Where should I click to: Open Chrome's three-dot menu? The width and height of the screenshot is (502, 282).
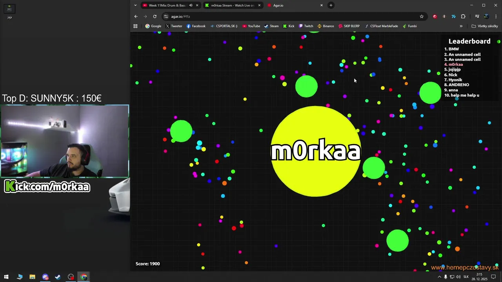(496, 16)
